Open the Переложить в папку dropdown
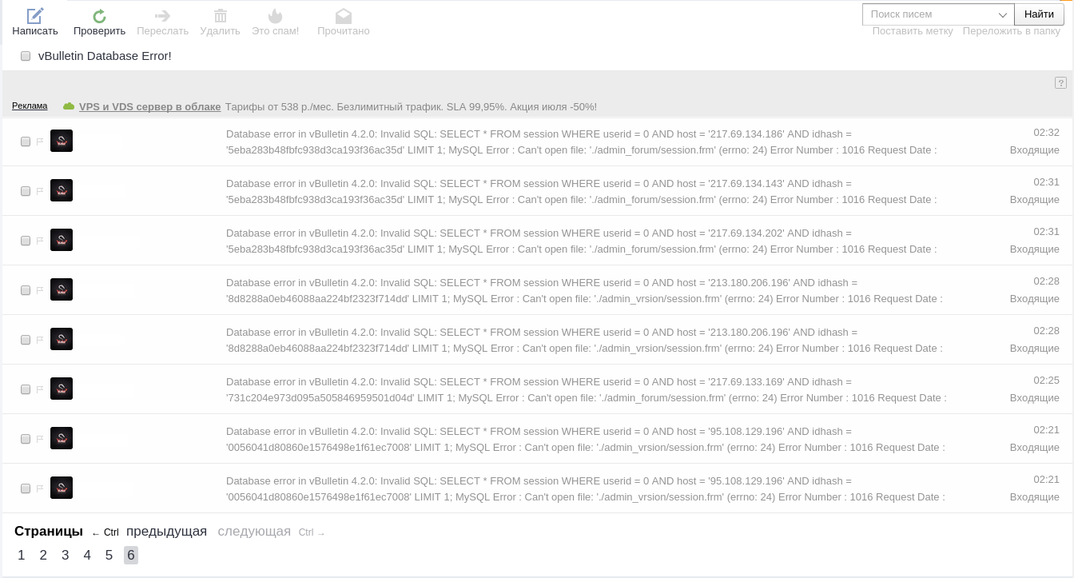Image resolution: width=1074 pixels, height=578 pixels. (x=1011, y=31)
